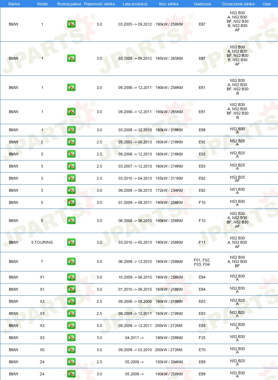
Task: Click the fuel icon in the N53 B30 row
Action: (x=71, y=202)
